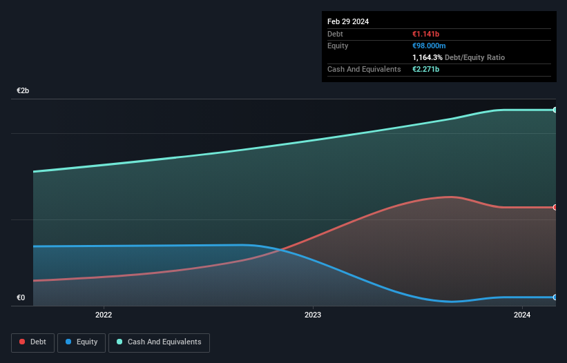This screenshot has height=363, width=567.
Task: Click the Debt label in tooltip
Action: coord(335,34)
